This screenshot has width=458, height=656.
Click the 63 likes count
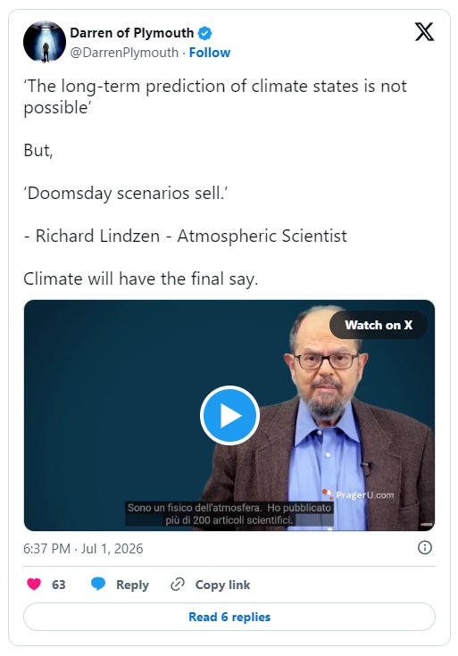click(x=59, y=585)
